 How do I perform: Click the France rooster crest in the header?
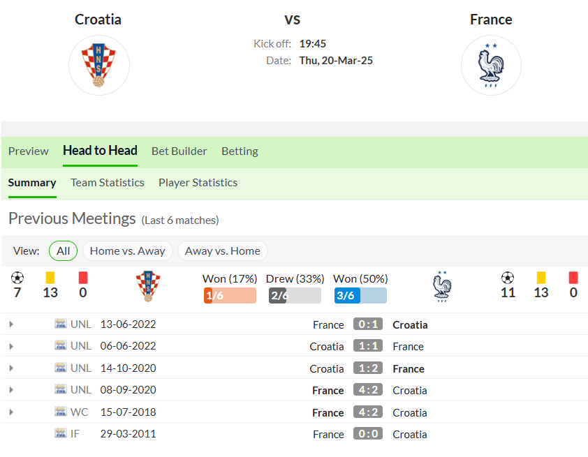491,65
